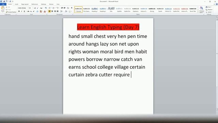
Task: Click the Line Spacing icon
Action: coord(61,11)
